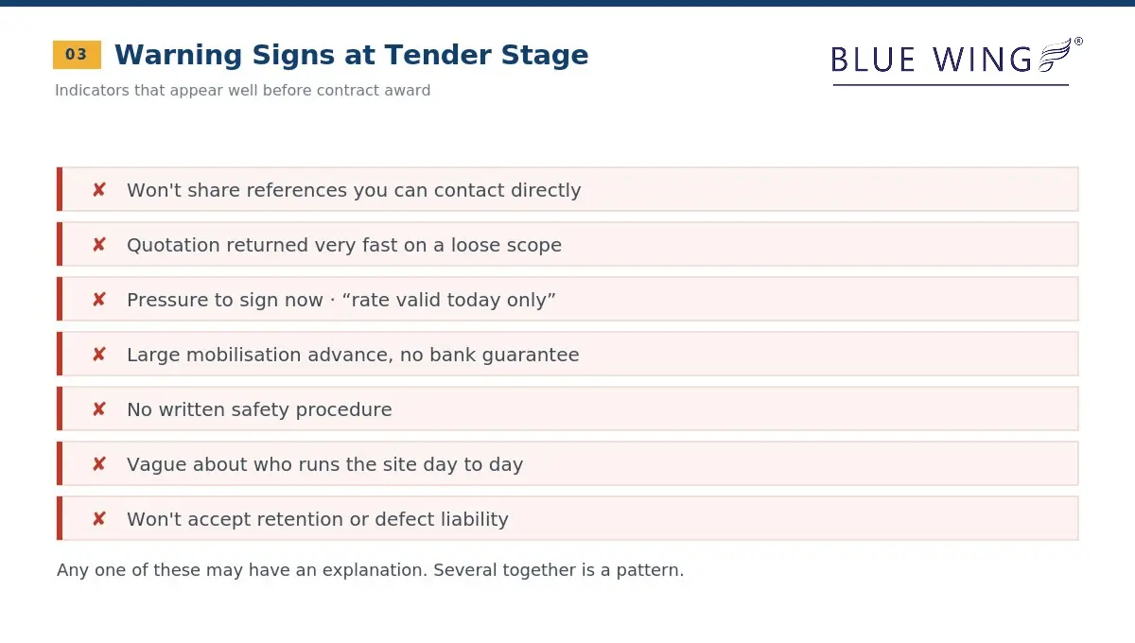The width and height of the screenshot is (1135, 643).
Task: Select the "Warning Signs at Tender Stage" title
Action: click(351, 55)
